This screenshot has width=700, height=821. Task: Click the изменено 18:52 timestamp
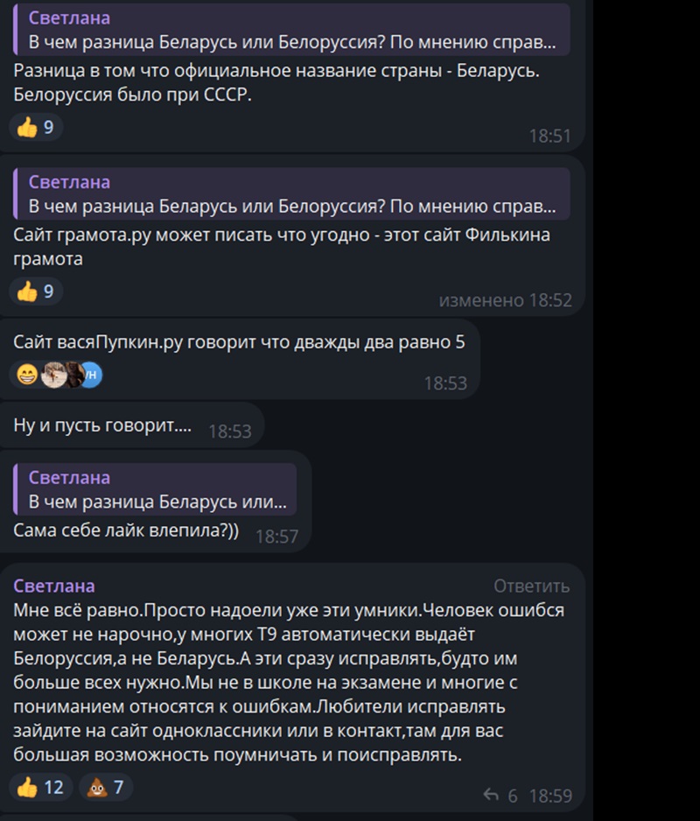point(505,300)
